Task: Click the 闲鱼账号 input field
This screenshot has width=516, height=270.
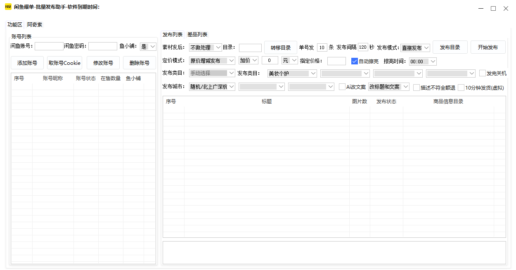Action: coord(49,46)
